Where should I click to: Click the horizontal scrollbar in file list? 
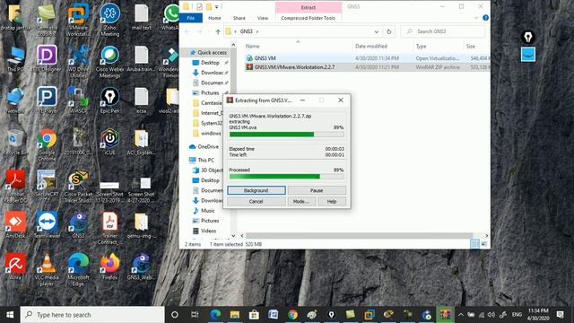click(359, 235)
